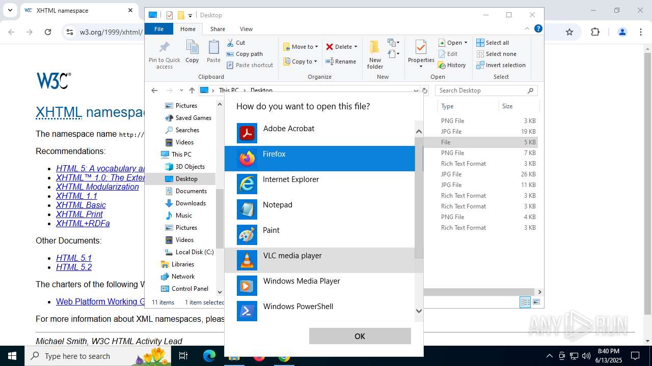Image resolution: width=652 pixels, height=366 pixels.
Task: Click Paste shortcut in the ribbon
Action: click(250, 65)
